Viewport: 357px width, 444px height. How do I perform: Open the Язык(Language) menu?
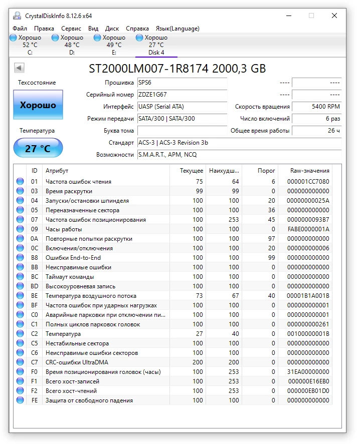(x=177, y=29)
